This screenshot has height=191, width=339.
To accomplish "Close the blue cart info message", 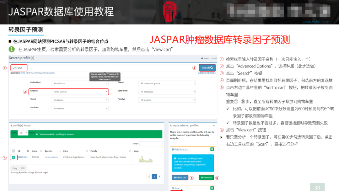I will [211, 158].
